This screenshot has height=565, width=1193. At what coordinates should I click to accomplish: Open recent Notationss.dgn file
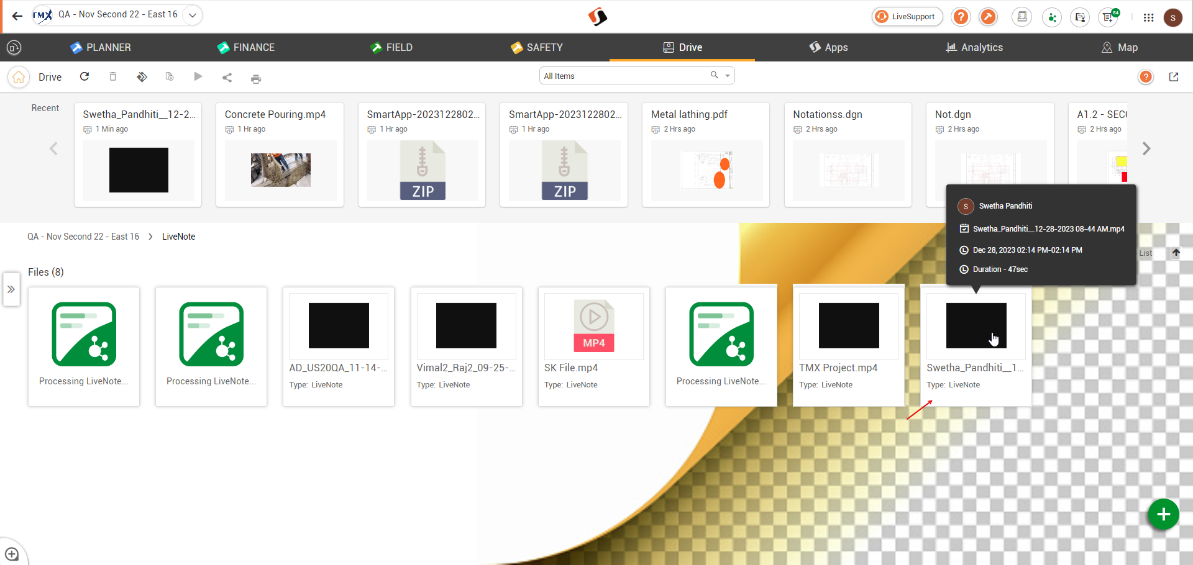click(848, 155)
